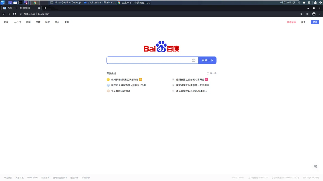Screen dimensions: 323x181
Task: Click the About Baidu footer link
Action: pos(32,178)
